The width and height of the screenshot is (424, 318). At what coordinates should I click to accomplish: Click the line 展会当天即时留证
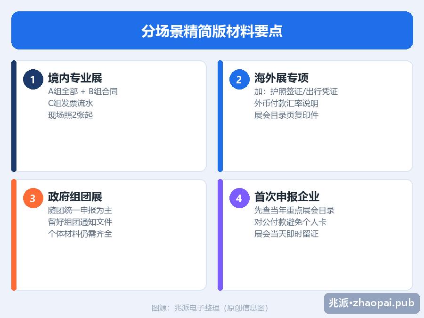[286, 234]
